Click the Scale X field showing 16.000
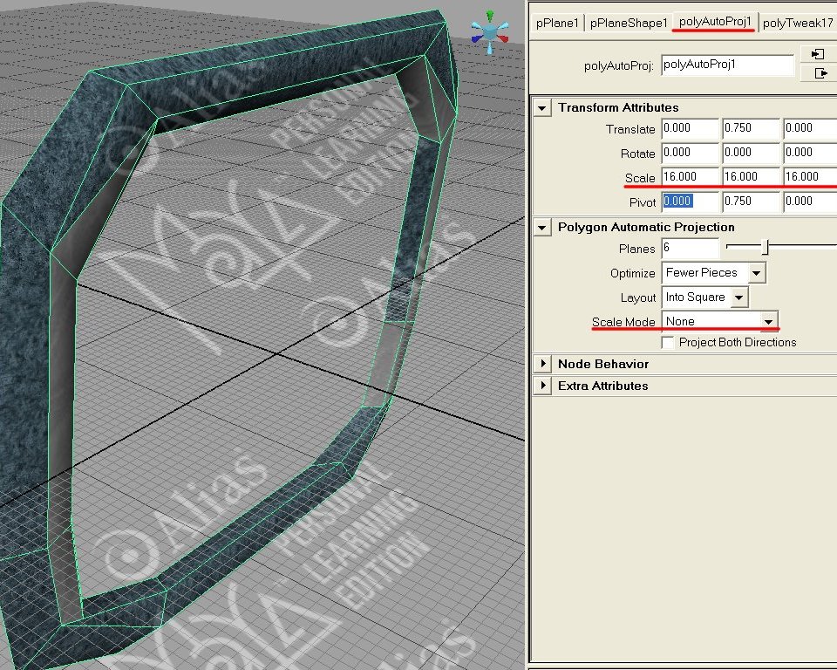 coord(690,176)
